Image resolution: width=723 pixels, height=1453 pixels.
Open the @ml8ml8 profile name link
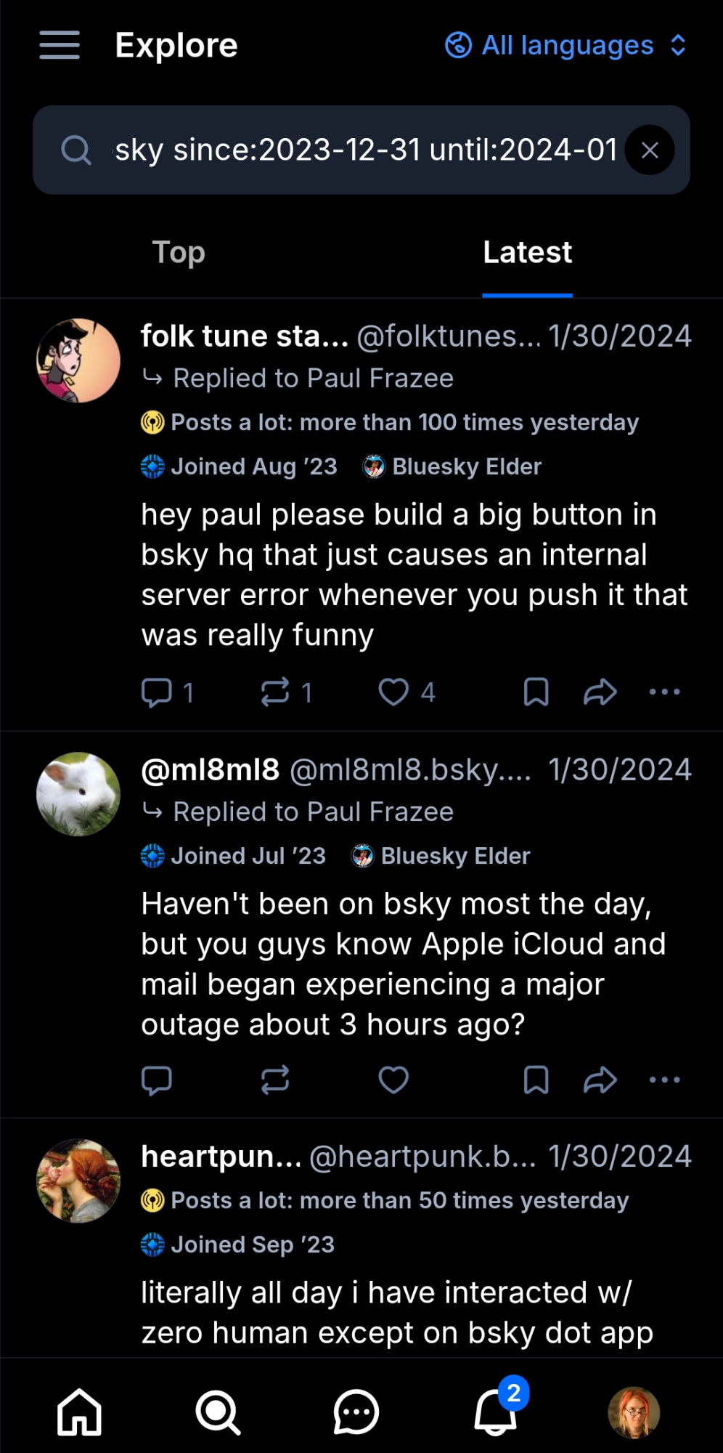click(210, 769)
